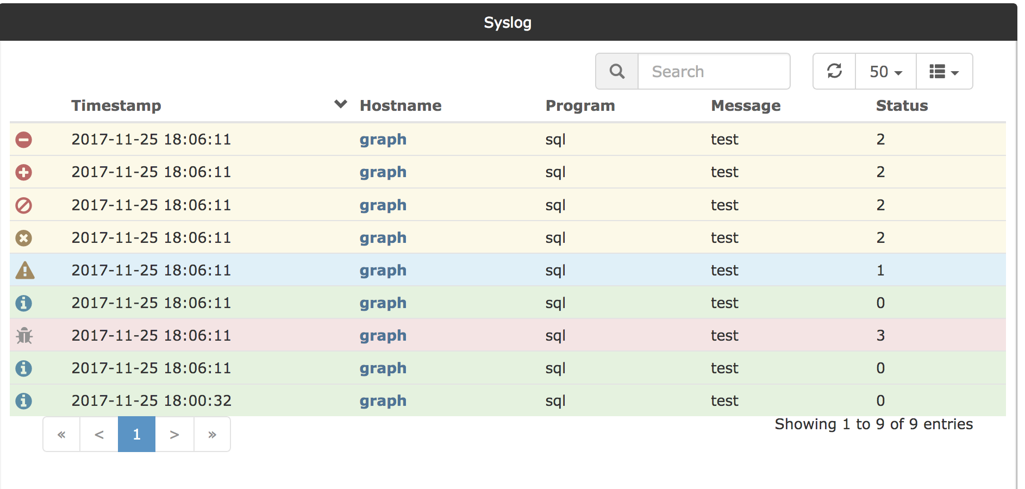Image resolution: width=1025 pixels, height=489 pixels.
Task: Click the brown times-circle severity icon
Action: pos(23,238)
